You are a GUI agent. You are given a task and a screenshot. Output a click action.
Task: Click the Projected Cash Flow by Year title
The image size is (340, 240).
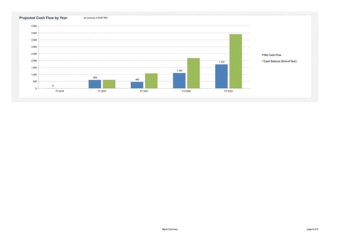[x=43, y=18]
